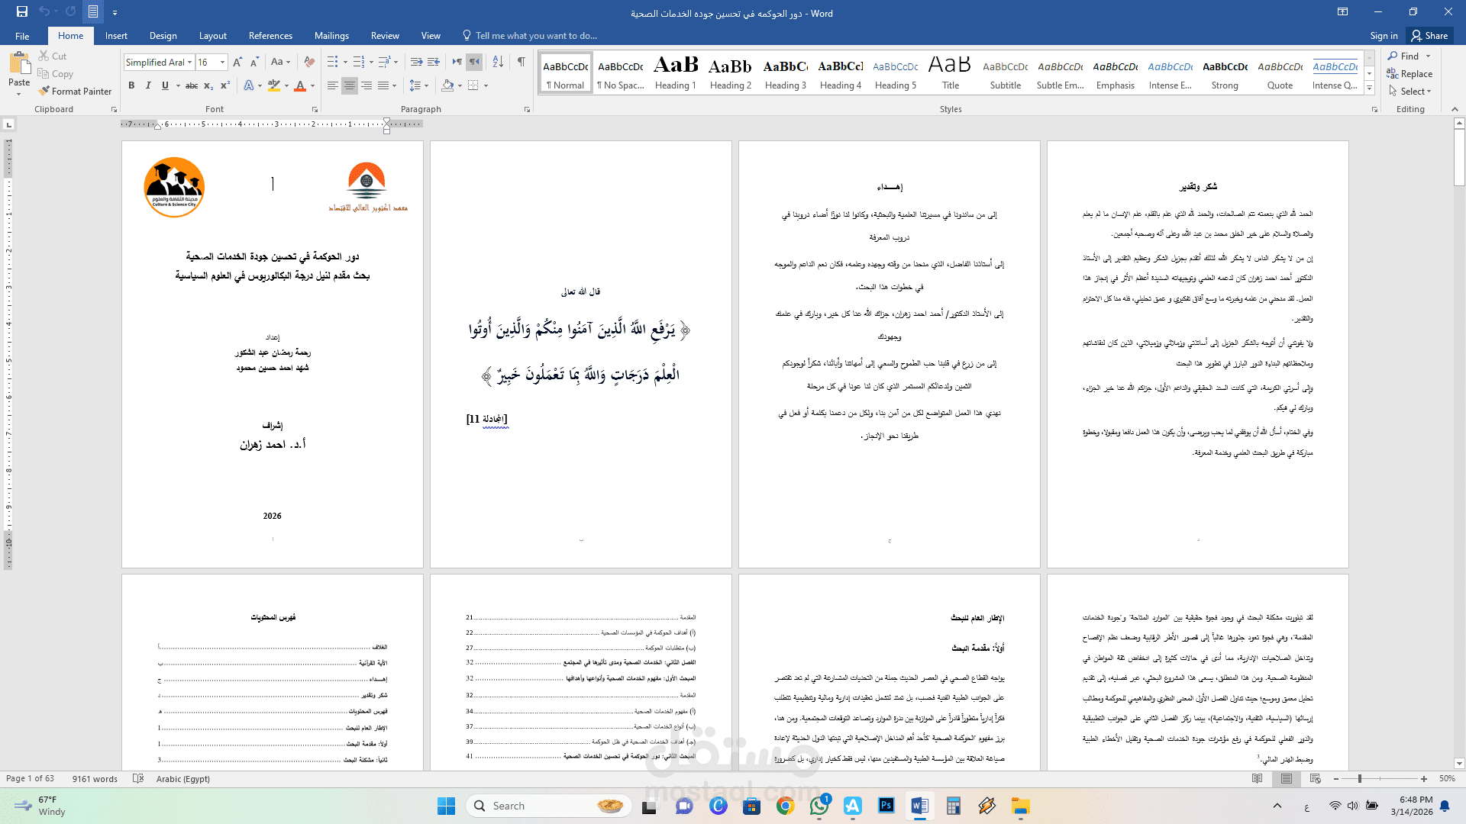Switch to the References tab

click(x=270, y=36)
